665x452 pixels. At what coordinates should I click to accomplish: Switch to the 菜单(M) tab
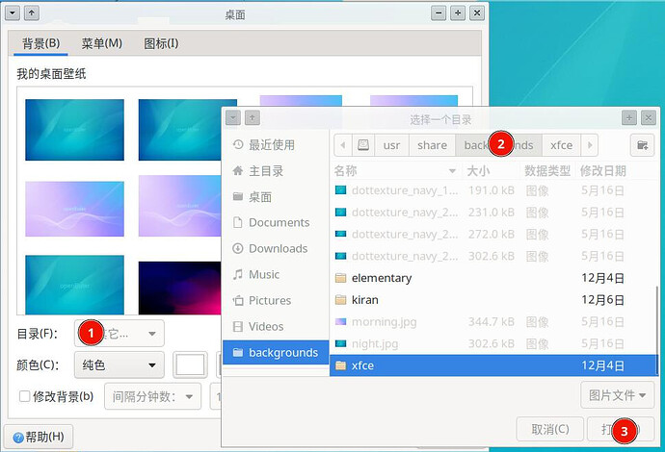(101, 43)
